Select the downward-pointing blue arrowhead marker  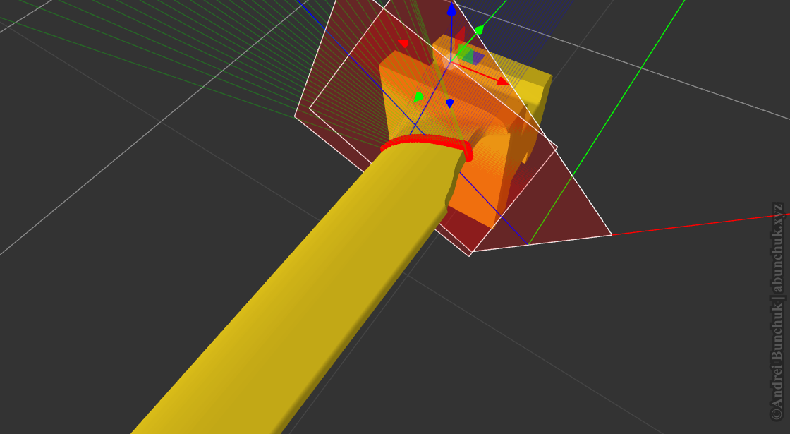pyautogui.click(x=449, y=104)
